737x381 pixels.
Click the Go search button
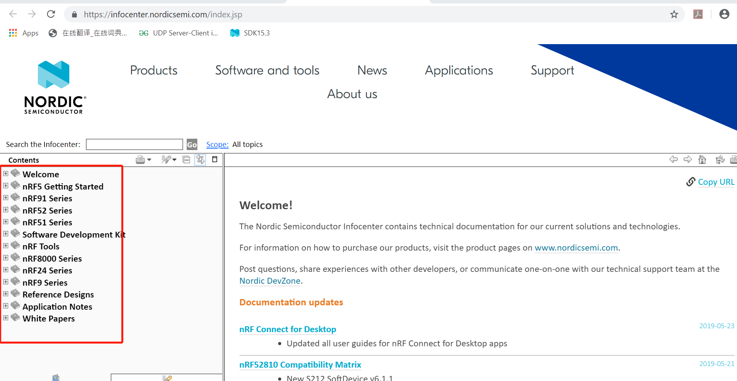(192, 144)
